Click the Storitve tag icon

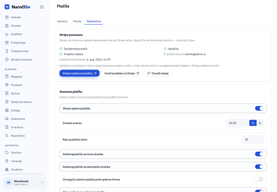click(7, 153)
